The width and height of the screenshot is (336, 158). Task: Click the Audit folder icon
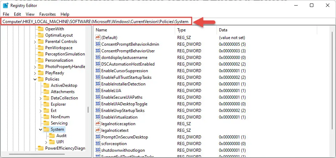tap(52, 136)
